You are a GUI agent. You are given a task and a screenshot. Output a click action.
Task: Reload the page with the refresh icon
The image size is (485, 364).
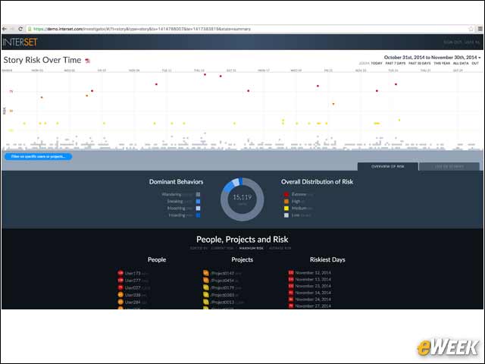20,29
